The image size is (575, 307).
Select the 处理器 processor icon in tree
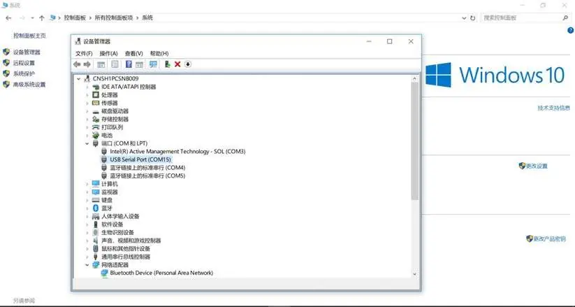point(96,94)
